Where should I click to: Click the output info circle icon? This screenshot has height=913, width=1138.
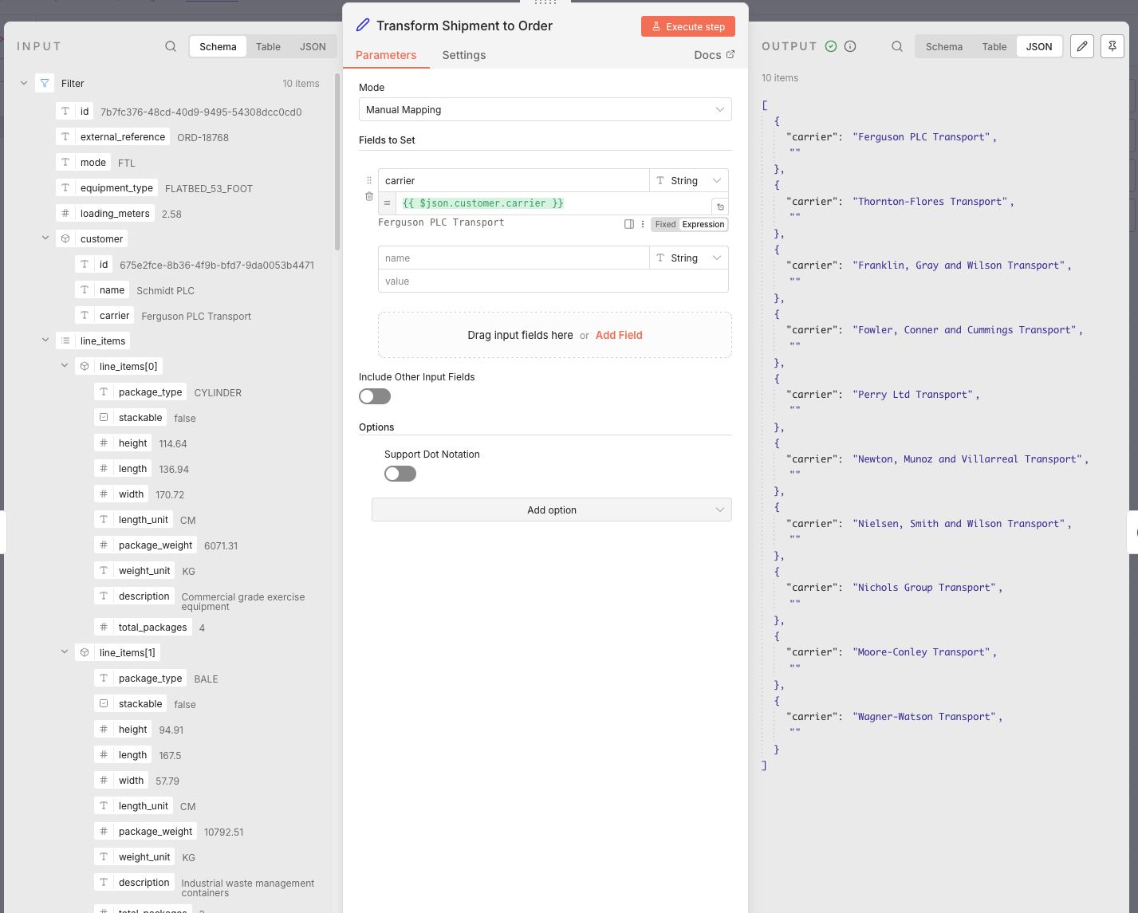pyautogui.click(x=850, y=46)
